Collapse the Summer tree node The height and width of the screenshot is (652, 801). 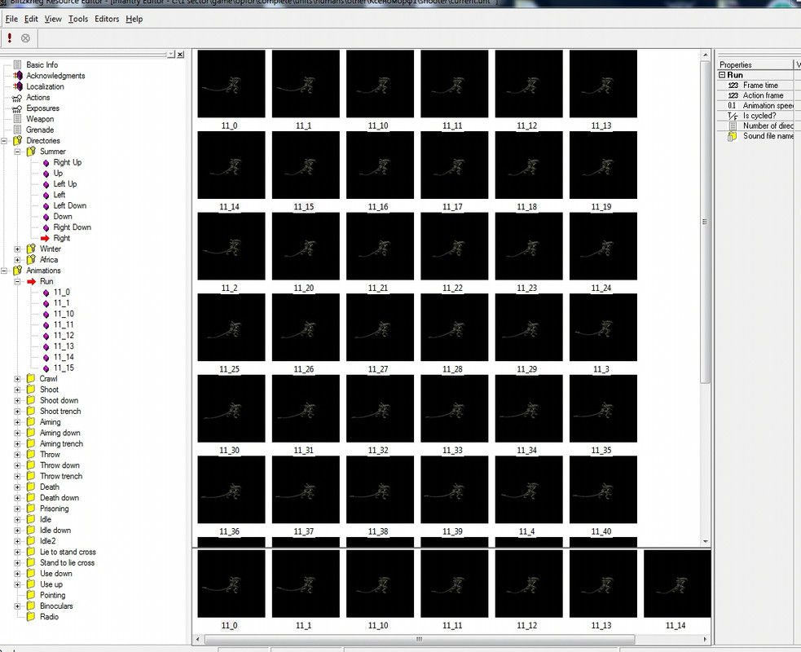coord(17,152)
